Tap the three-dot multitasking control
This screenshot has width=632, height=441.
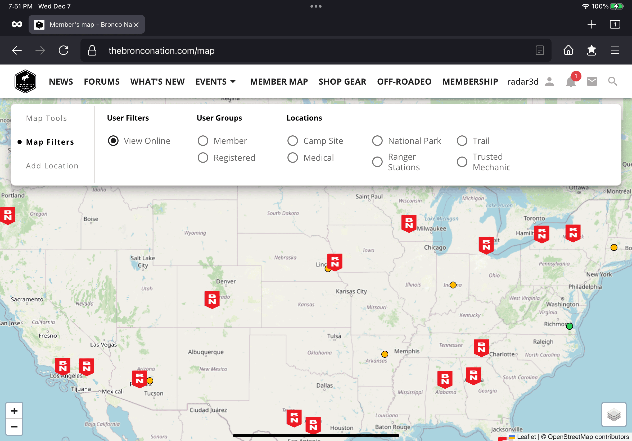coord(316,6)
